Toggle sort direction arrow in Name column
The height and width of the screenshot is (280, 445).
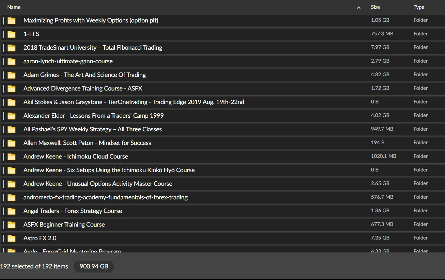[x=359, y=7]
